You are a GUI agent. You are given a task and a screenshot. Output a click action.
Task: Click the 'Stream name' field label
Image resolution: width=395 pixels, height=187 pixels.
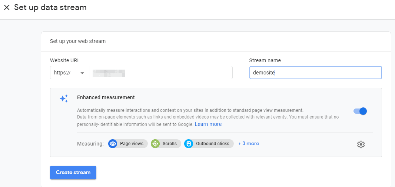(265, 60)
